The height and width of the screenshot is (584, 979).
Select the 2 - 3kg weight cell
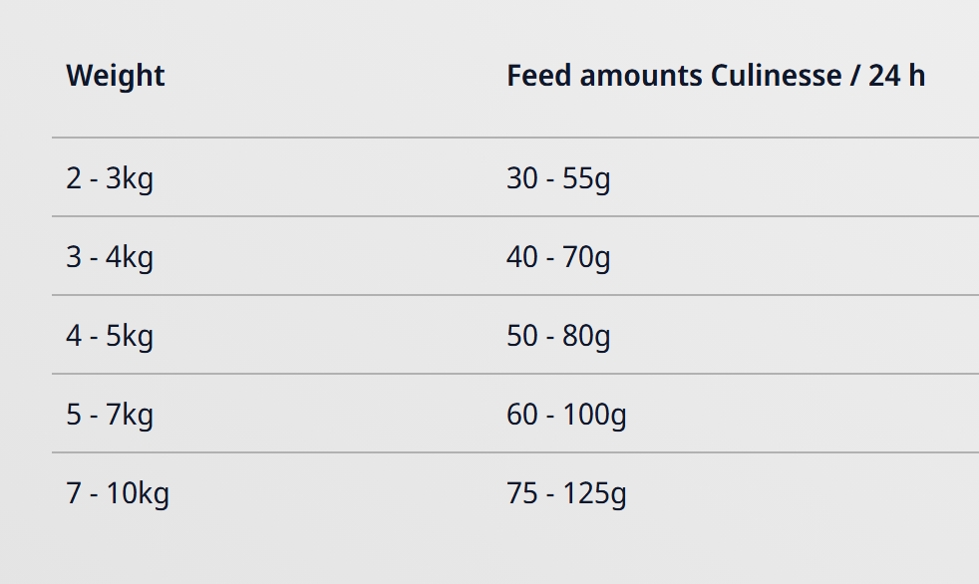click(110, 178)
